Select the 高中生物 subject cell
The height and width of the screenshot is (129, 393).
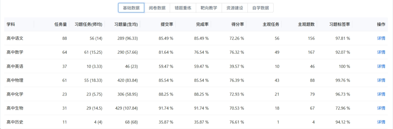15,108
